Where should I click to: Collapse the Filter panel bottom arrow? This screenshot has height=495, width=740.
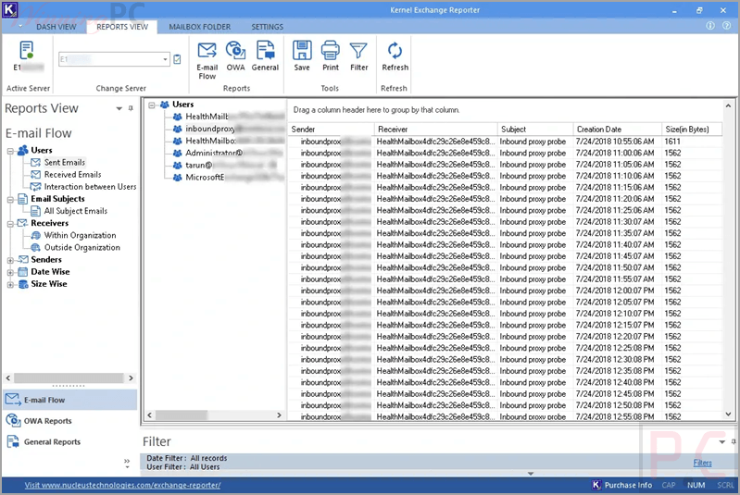coord(531,474)
